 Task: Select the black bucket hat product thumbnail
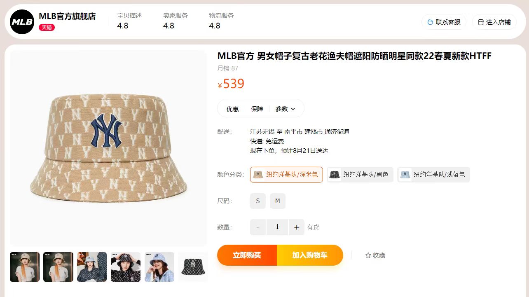pyautogui.click(x=193, y=267)
